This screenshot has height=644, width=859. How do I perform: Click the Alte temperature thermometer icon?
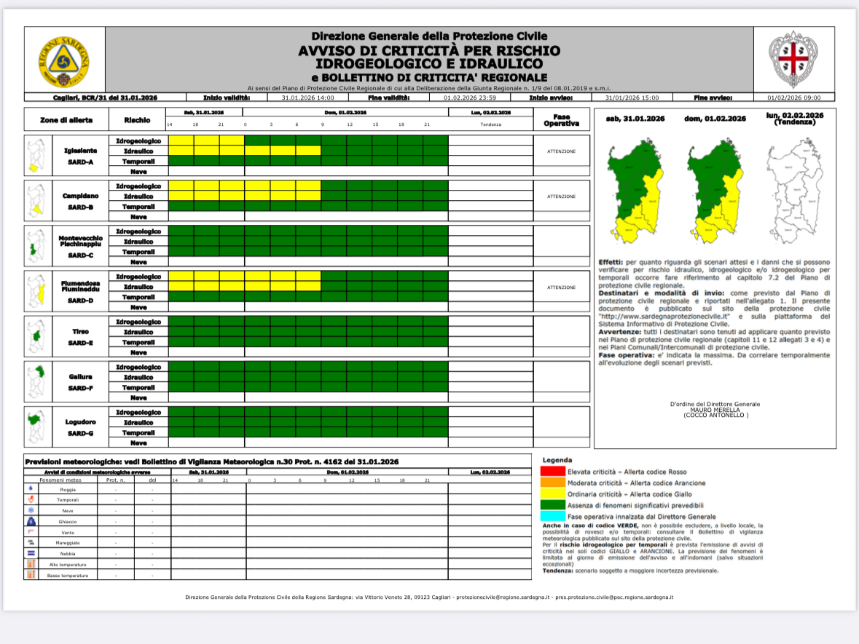pos(30,565)
